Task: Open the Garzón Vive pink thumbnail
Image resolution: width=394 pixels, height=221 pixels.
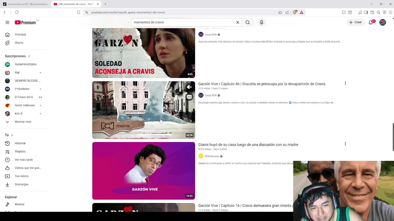Action: (143, 171)
